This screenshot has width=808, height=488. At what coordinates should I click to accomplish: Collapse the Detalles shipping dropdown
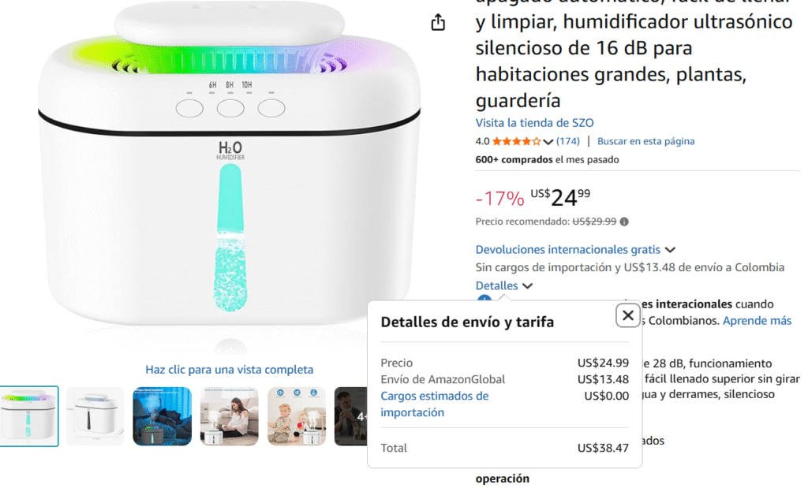[x=503, y=285]
